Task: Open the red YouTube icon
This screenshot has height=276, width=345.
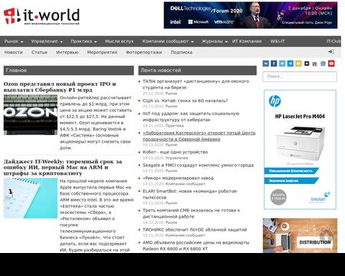Action: click(331, 64)
